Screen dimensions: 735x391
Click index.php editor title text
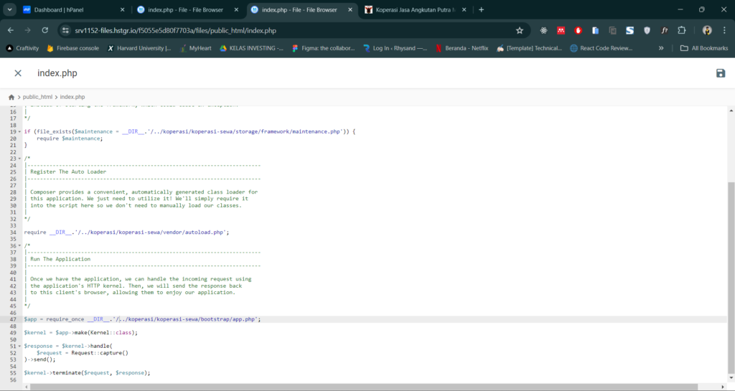coord(57,73)
